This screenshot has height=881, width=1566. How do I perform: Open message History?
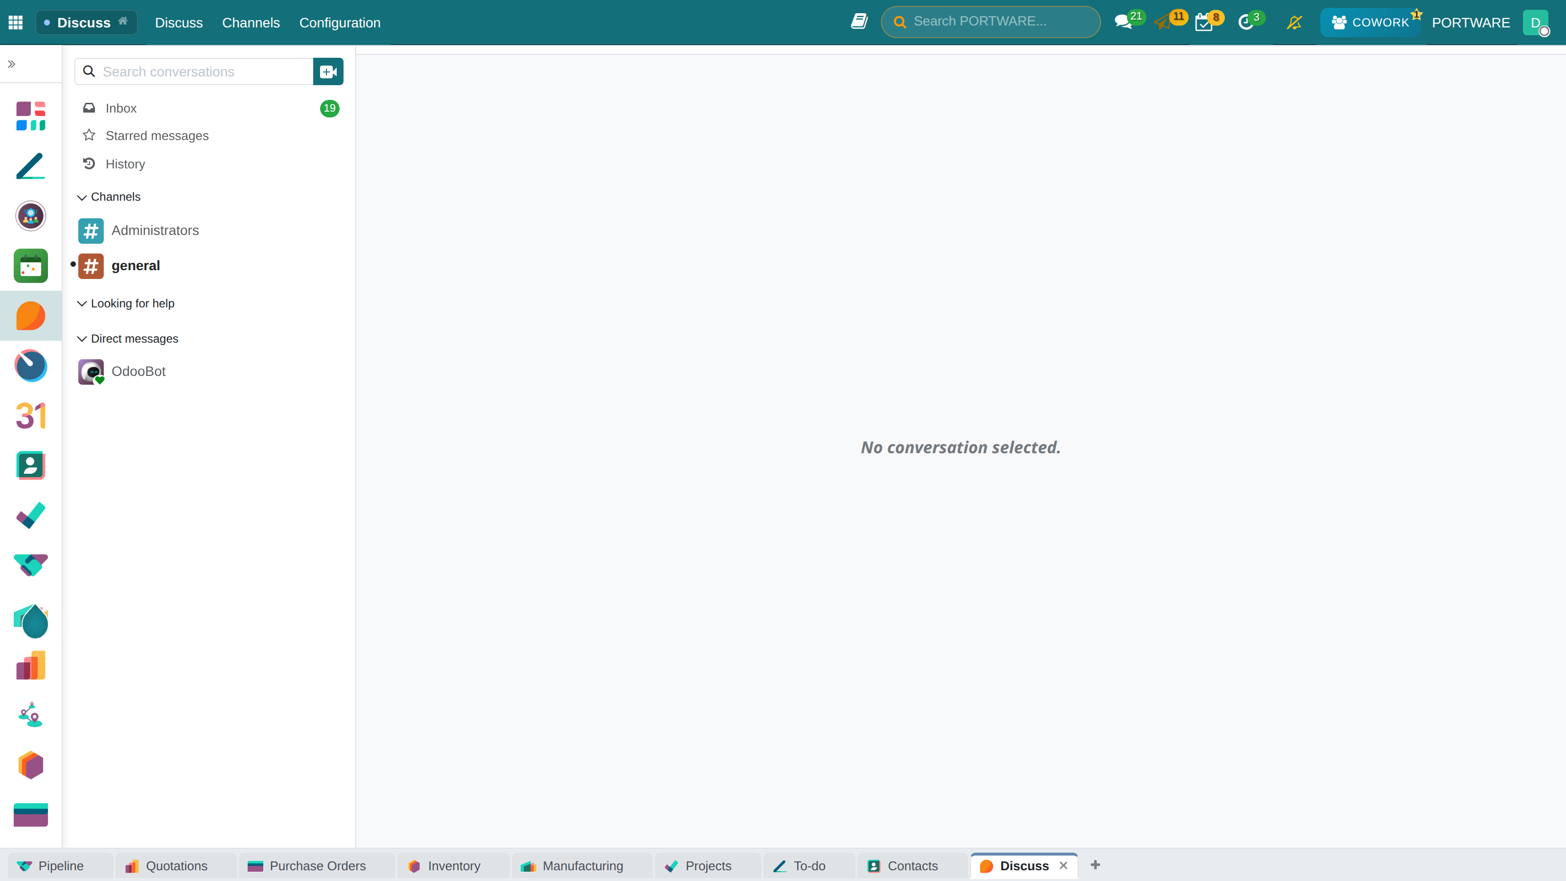(210, 164)
